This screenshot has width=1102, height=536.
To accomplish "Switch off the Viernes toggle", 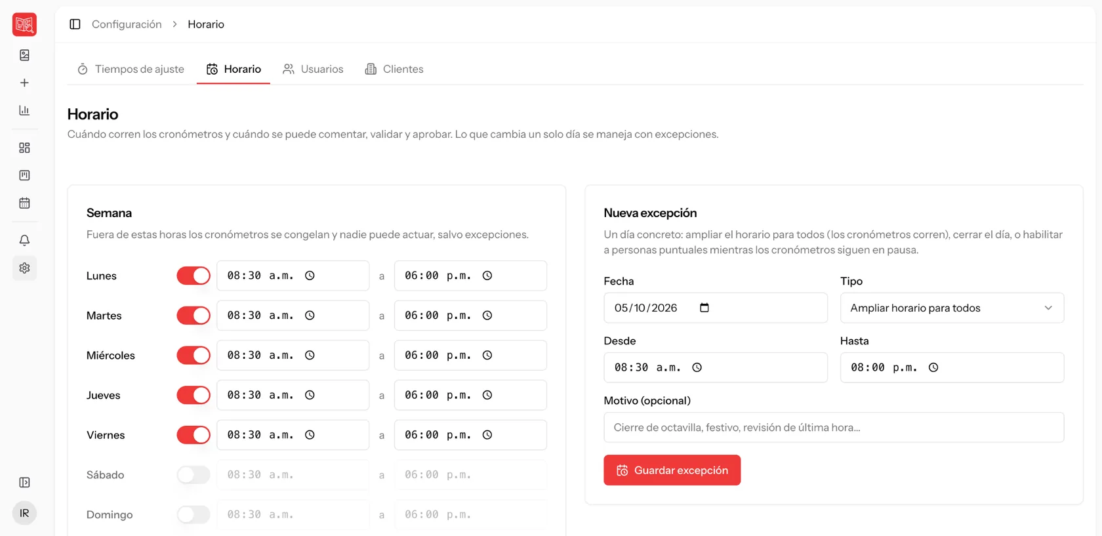I will point(194,435).
